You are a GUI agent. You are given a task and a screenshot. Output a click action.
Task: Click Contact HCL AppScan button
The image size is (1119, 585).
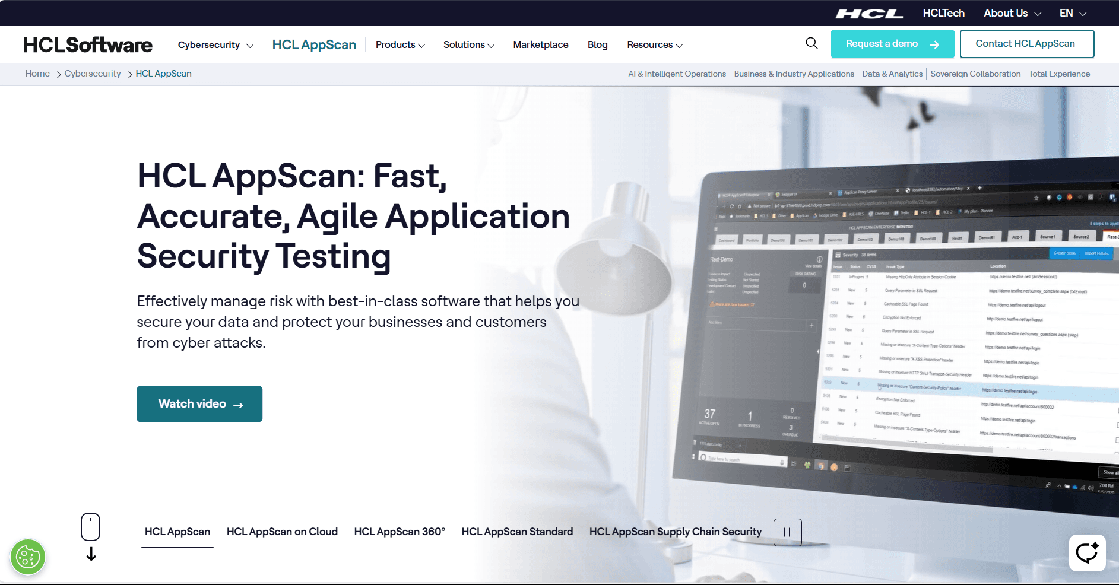pyautogui.click(x=1026, y=44)
